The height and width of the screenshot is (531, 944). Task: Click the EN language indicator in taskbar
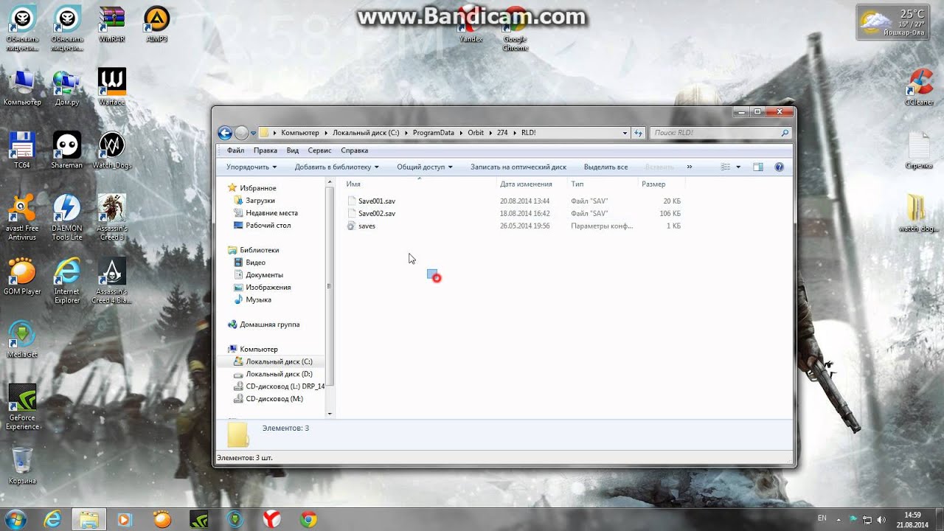tap(822, 518)
